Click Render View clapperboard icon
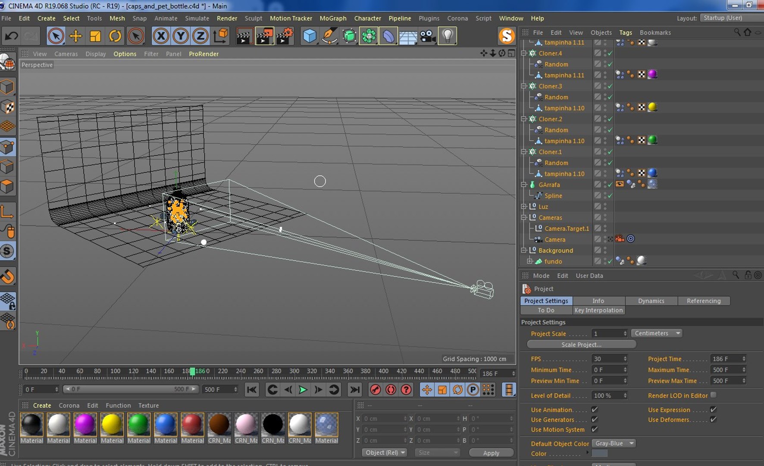The width and height of the screenshot is (764, 466). (244, 36)
